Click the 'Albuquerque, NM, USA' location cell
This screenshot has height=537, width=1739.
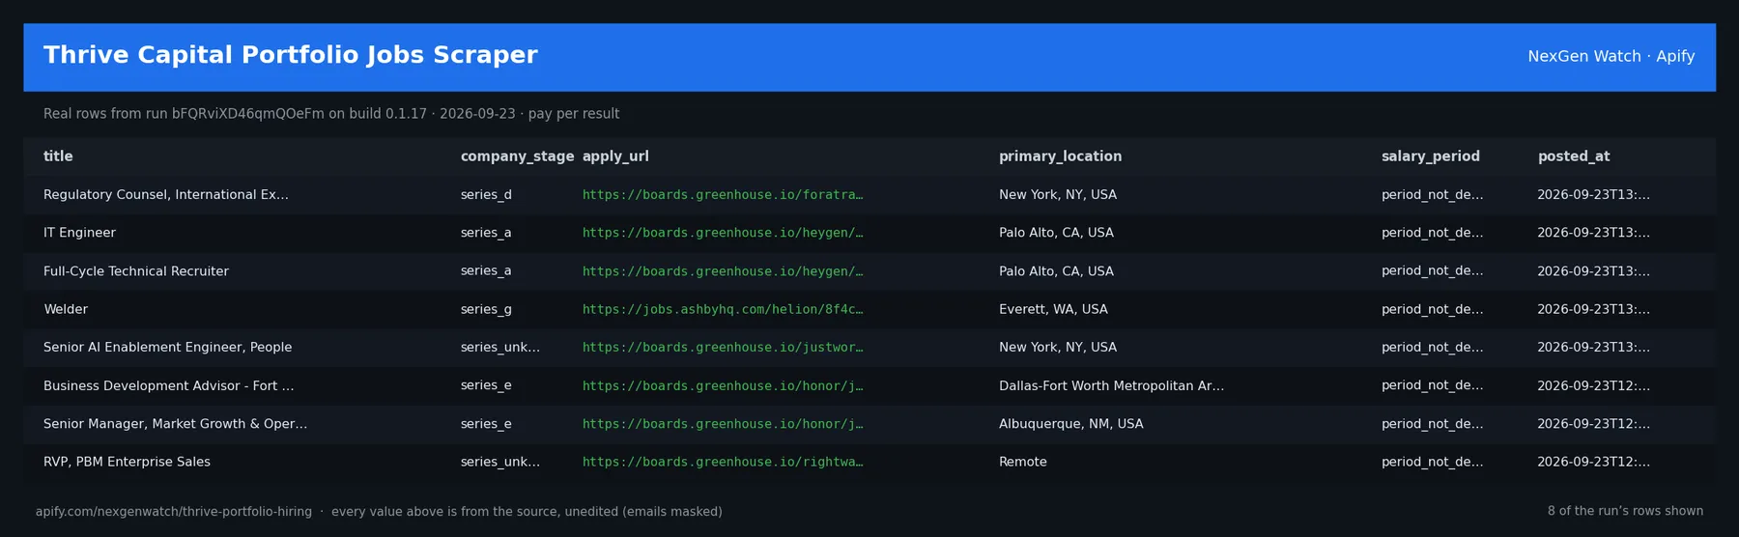point(1070,424)
